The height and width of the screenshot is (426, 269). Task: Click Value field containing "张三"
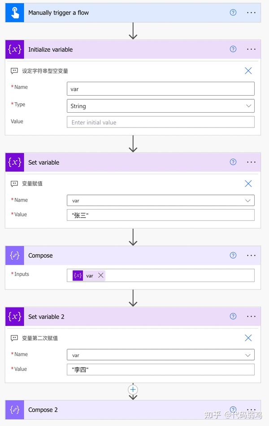pyautogui.click(x=161, y=215)
